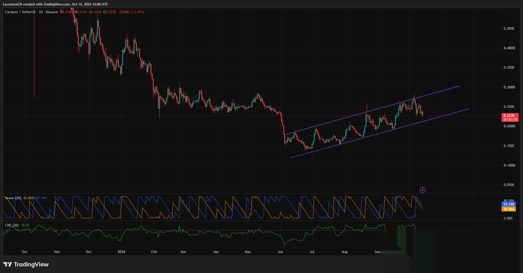
Task: Click the 0.1500 price axis label
Action: (509, 146)
